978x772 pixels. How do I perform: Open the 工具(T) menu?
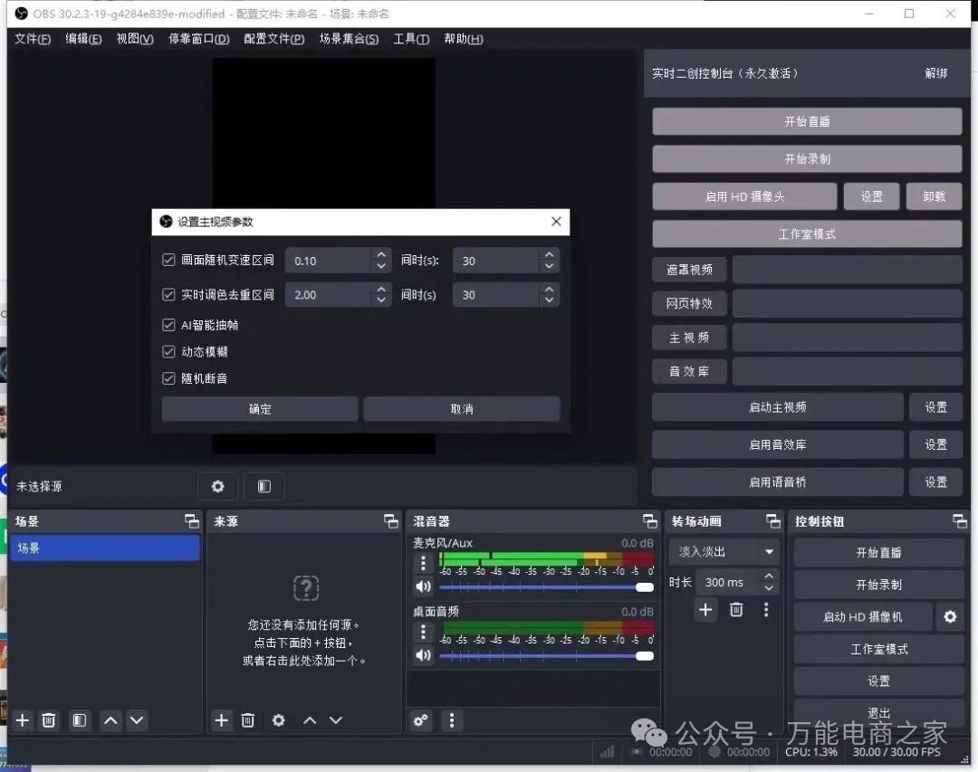(411, 39)
